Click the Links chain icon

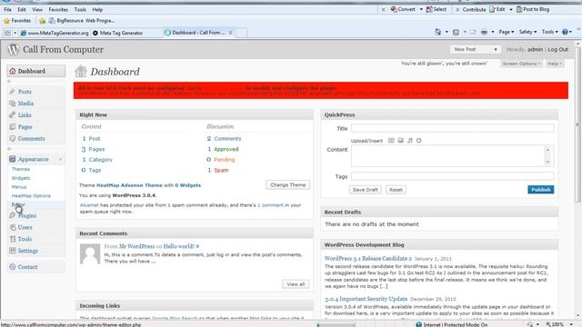pyautogui.click(x=12, y=114)
